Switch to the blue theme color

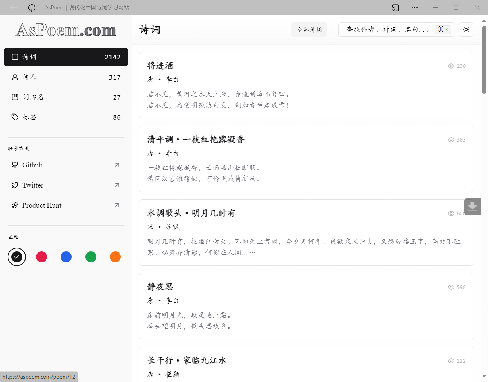(66, 257)
